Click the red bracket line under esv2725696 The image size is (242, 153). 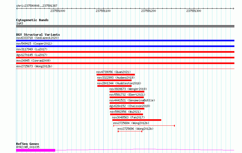pyautogui.click(x=130, y=131)
